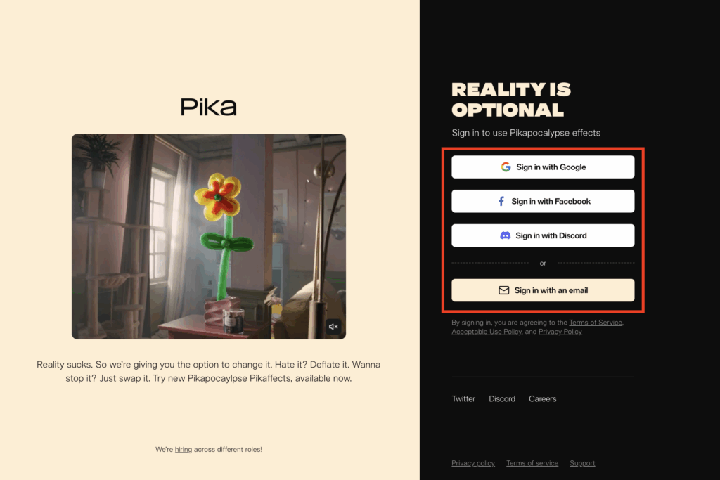Unmute the video with the speaker icon
Image resolution: width=720 pixels, height=480 pixels.
coord(333,327)
